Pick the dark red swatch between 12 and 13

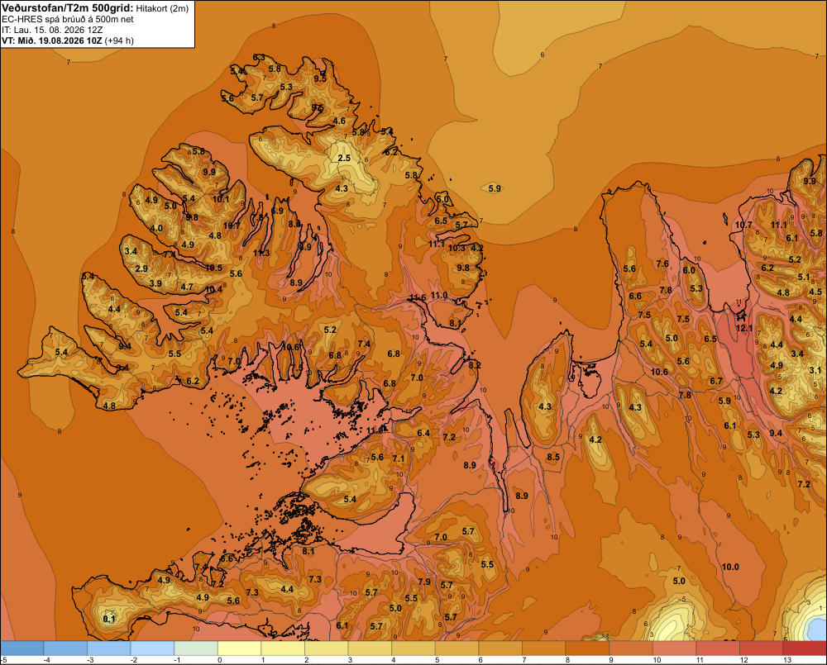(x=762, y=648)
